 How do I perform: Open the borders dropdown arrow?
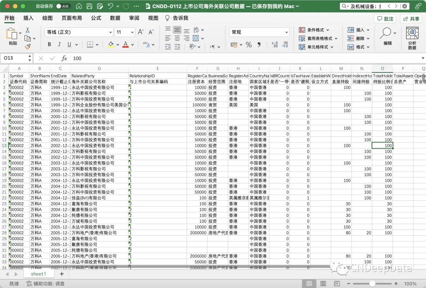click(x=97, y=45)
